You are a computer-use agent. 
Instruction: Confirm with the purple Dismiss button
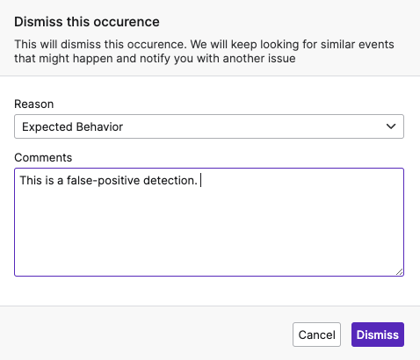[x=378, y=335]
